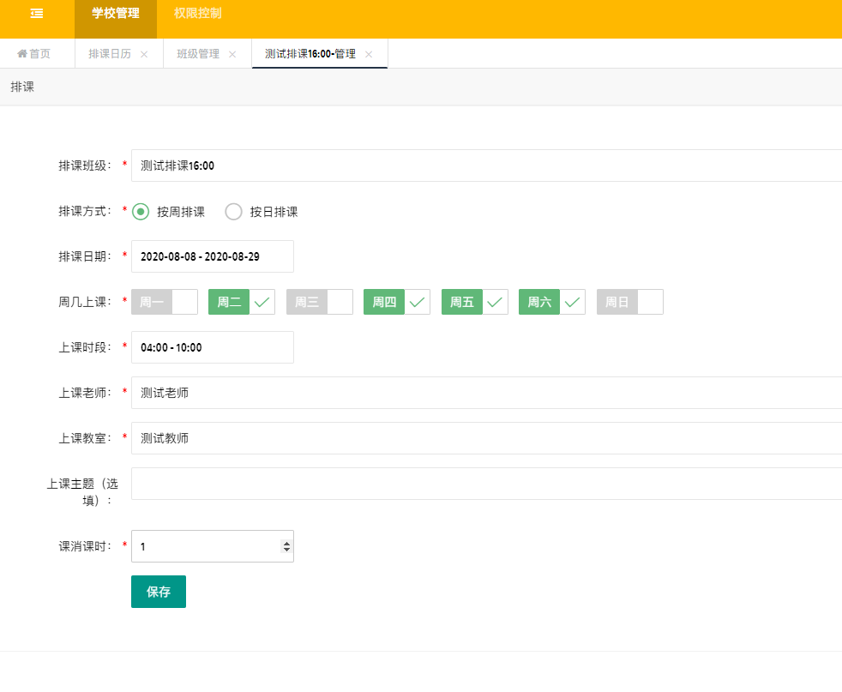Uncheck the 周五 weekday checkbox
842x692 pixels.
click(x=475, y=302)
